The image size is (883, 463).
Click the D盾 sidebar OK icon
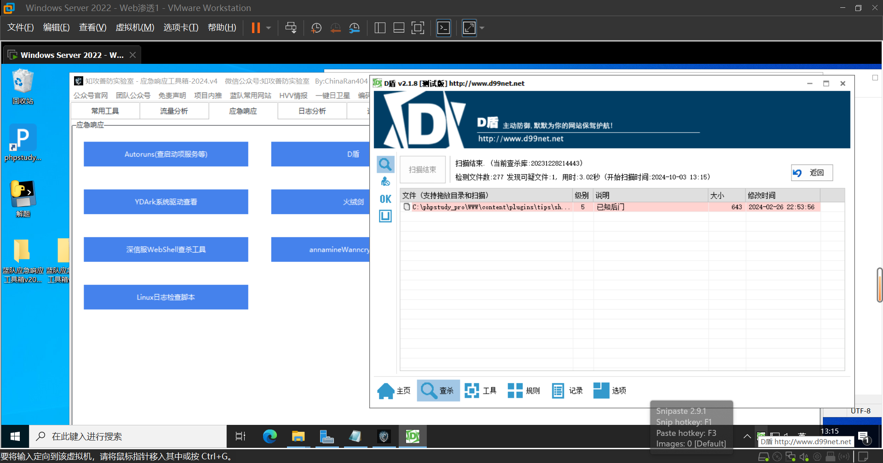pos(385,199)
